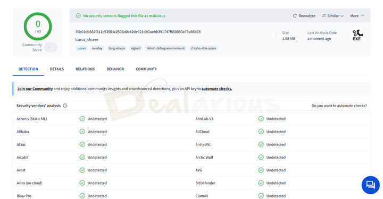Click the ClamAV vendor name

coord(202,196)
